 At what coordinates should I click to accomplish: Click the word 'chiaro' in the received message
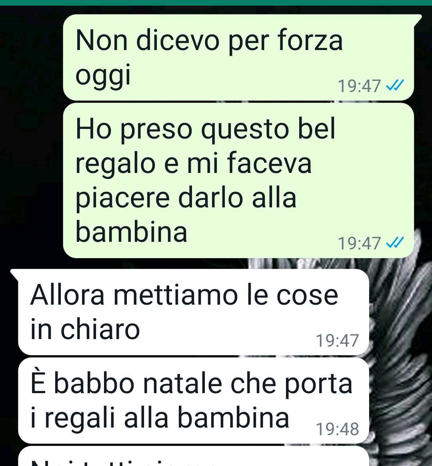[100, 329]
